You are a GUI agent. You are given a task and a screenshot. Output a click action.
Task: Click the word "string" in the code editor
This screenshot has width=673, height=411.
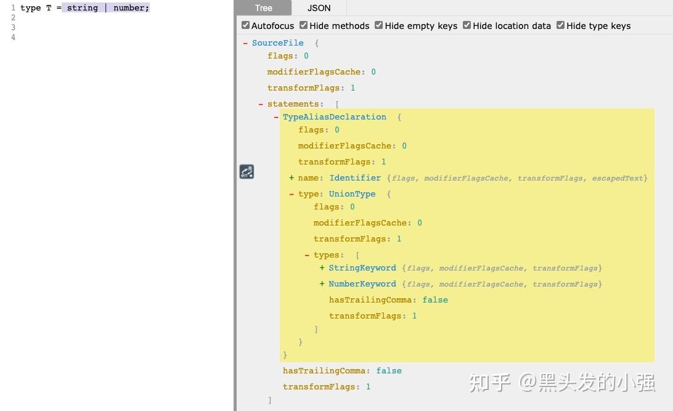point(82,7)
